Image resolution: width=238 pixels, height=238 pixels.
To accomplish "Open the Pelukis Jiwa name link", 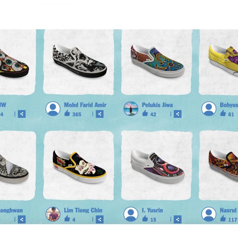I will [x=157, y=105].
